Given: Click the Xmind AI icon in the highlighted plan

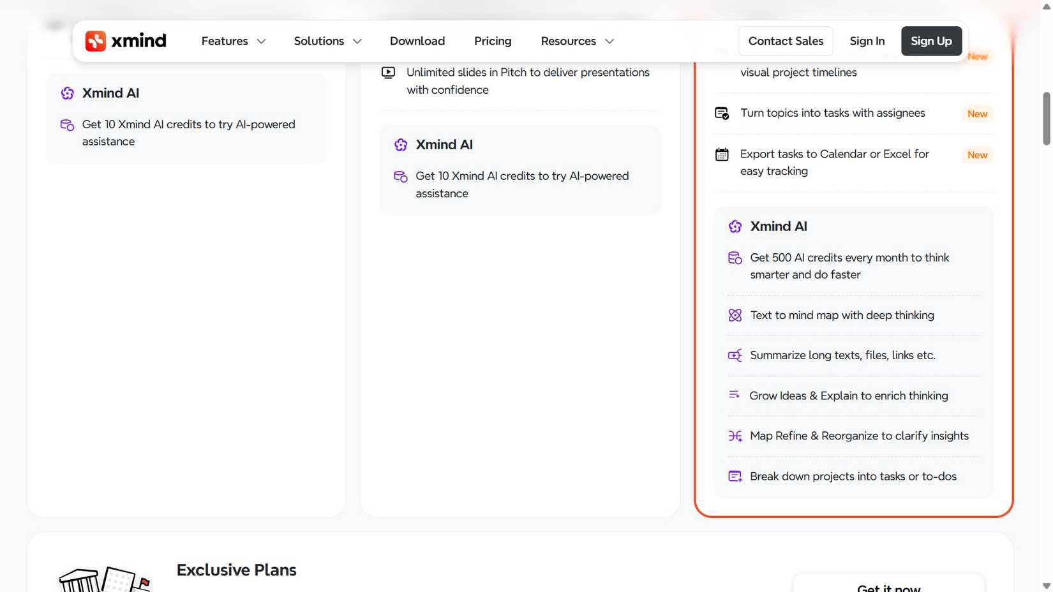Looking at the screenshot, I should [x=735, y=226].
